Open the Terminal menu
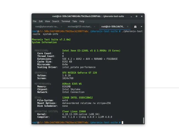Viewport: 179px width, 137px height. point(66,21)
